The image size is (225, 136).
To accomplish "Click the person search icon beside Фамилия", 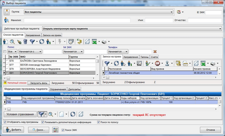I will coord(7,20).
